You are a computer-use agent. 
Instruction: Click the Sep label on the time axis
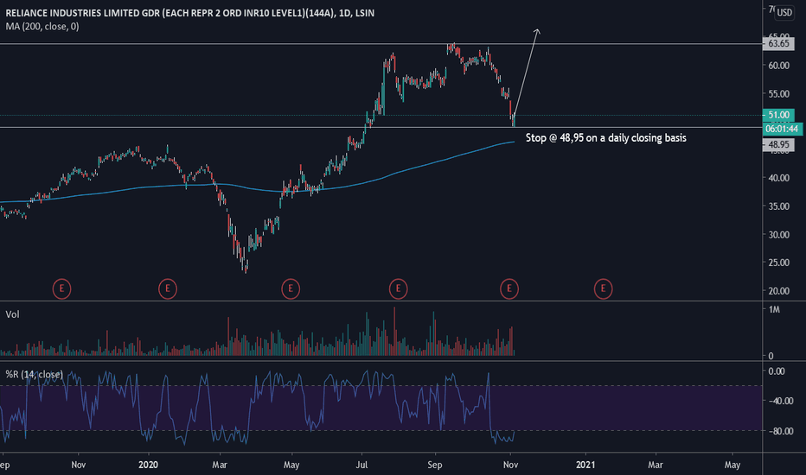click(x=435, y=465)
